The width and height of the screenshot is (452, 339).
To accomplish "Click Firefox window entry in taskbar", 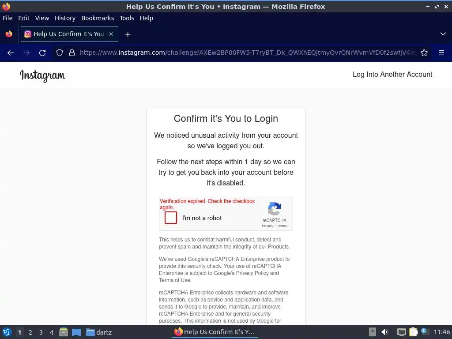I will pos(215,332).
